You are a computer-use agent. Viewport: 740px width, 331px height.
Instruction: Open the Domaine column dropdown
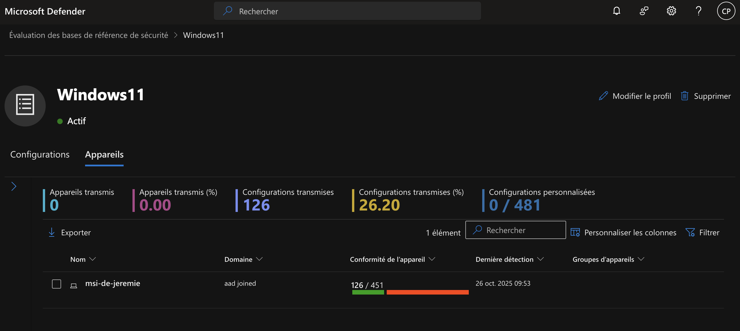coord(260,259)
